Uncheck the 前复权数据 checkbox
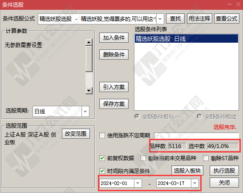 click(102, 158)
